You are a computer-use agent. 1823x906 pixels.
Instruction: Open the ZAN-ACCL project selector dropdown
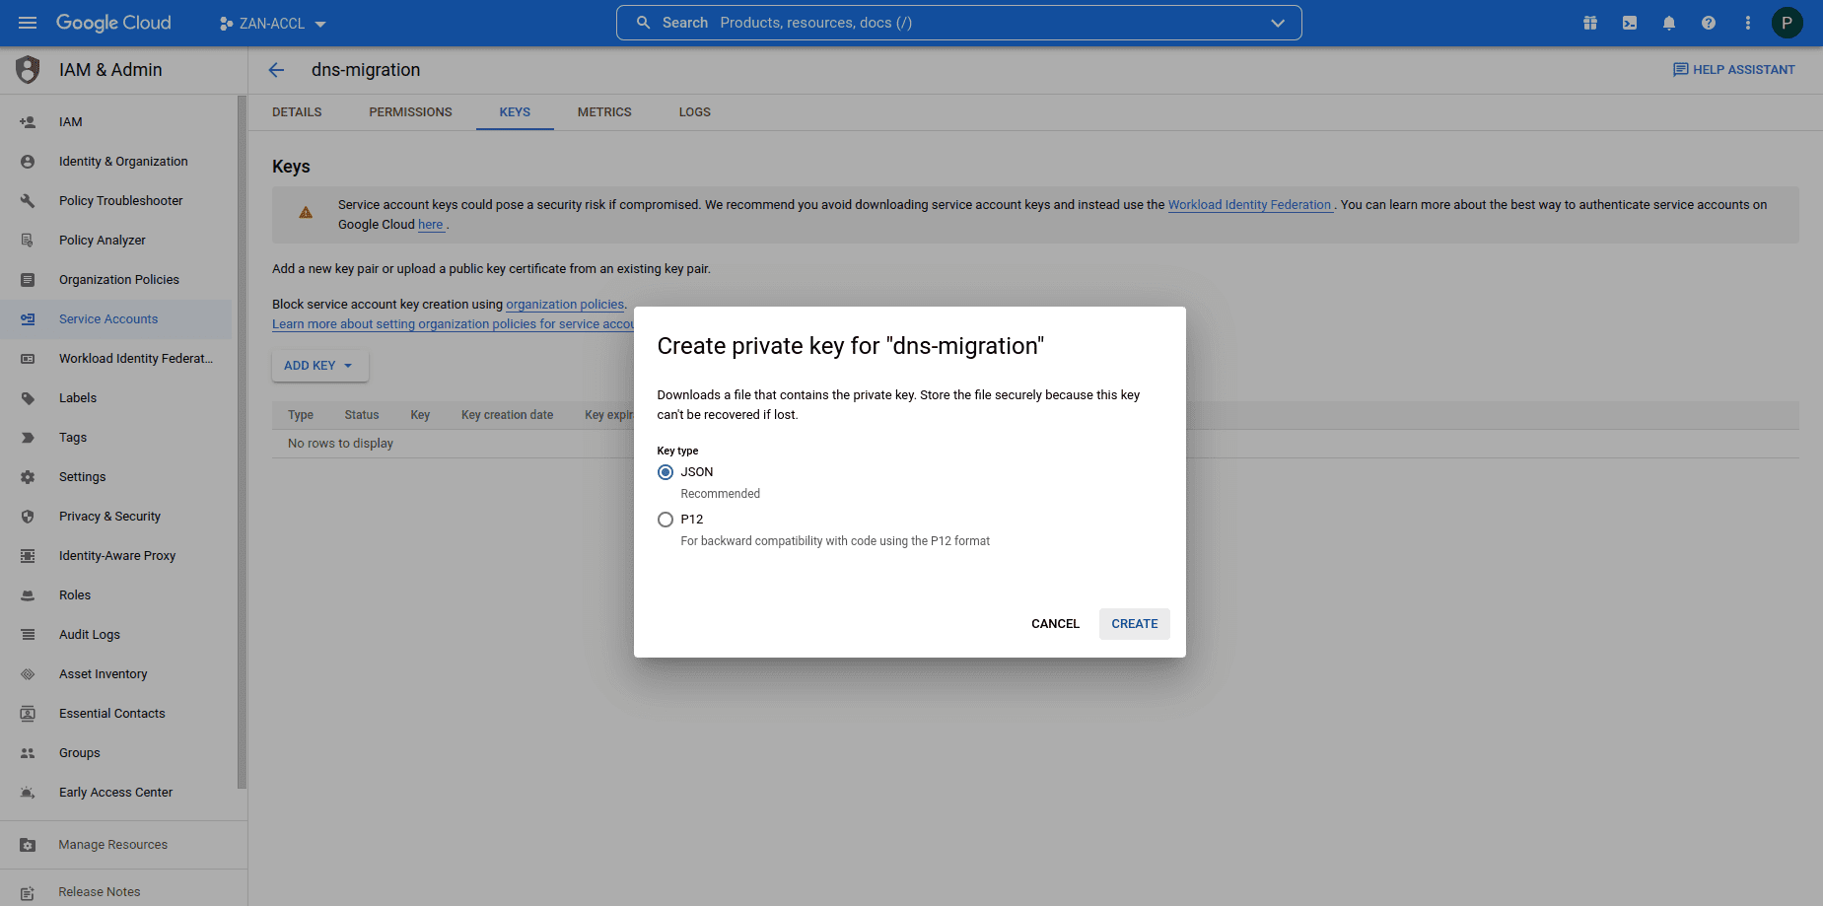click(273, 24)
